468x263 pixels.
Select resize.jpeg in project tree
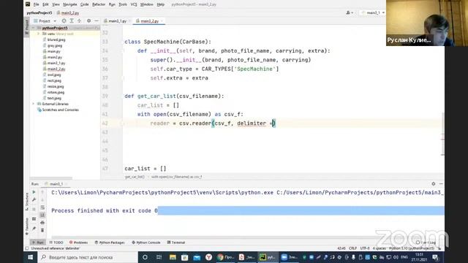56,86
